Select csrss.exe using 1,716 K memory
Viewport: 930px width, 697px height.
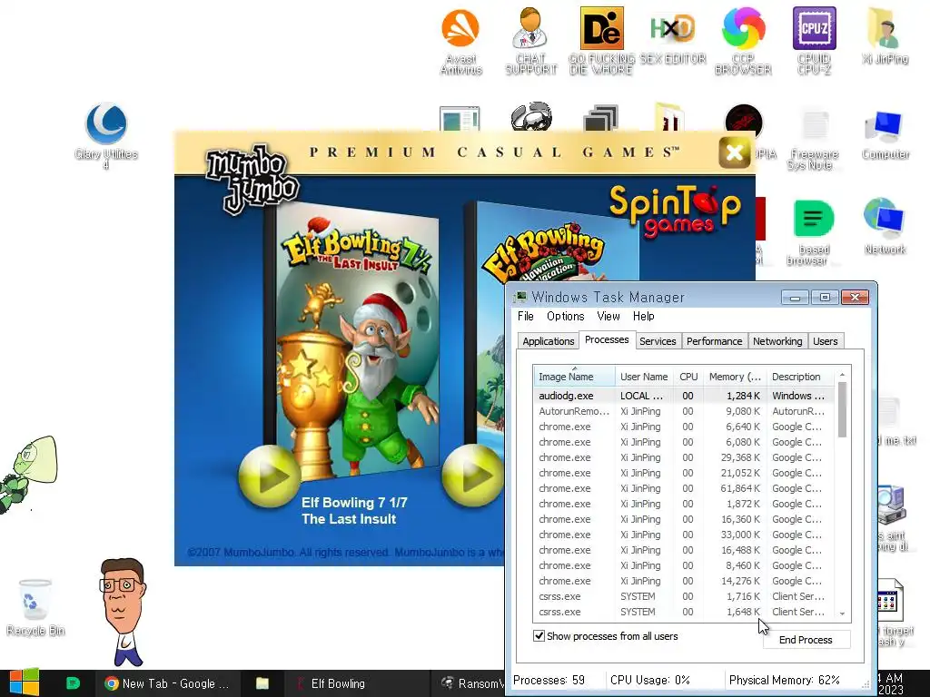click(x=683, y=595)
